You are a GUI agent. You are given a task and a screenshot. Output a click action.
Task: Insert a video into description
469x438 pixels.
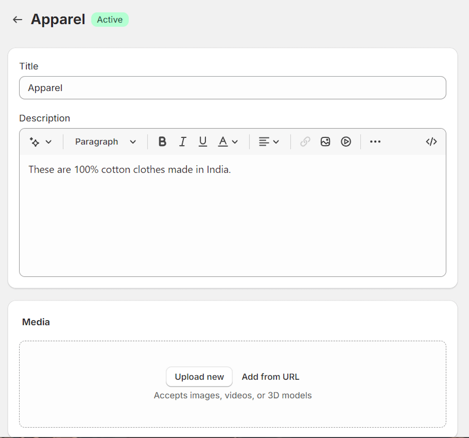pos(346,142)
